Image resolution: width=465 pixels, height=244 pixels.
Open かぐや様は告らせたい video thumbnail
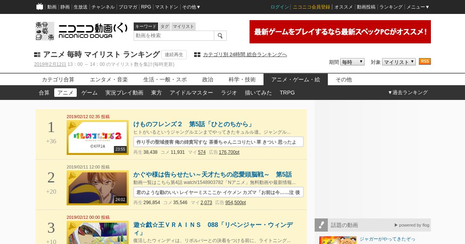tap(98, 188)
